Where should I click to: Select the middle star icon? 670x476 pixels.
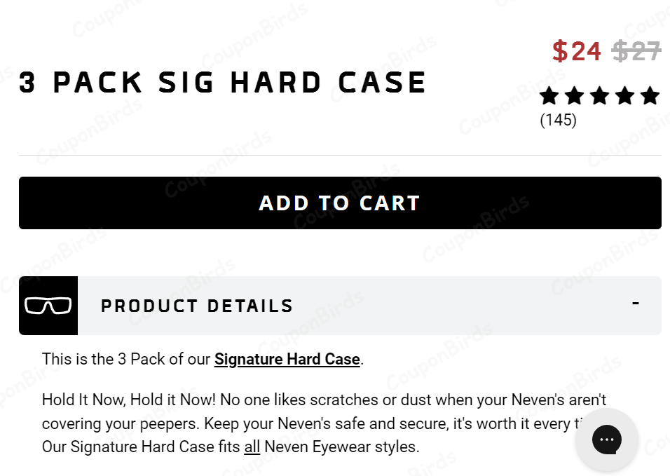click(600, 95)
